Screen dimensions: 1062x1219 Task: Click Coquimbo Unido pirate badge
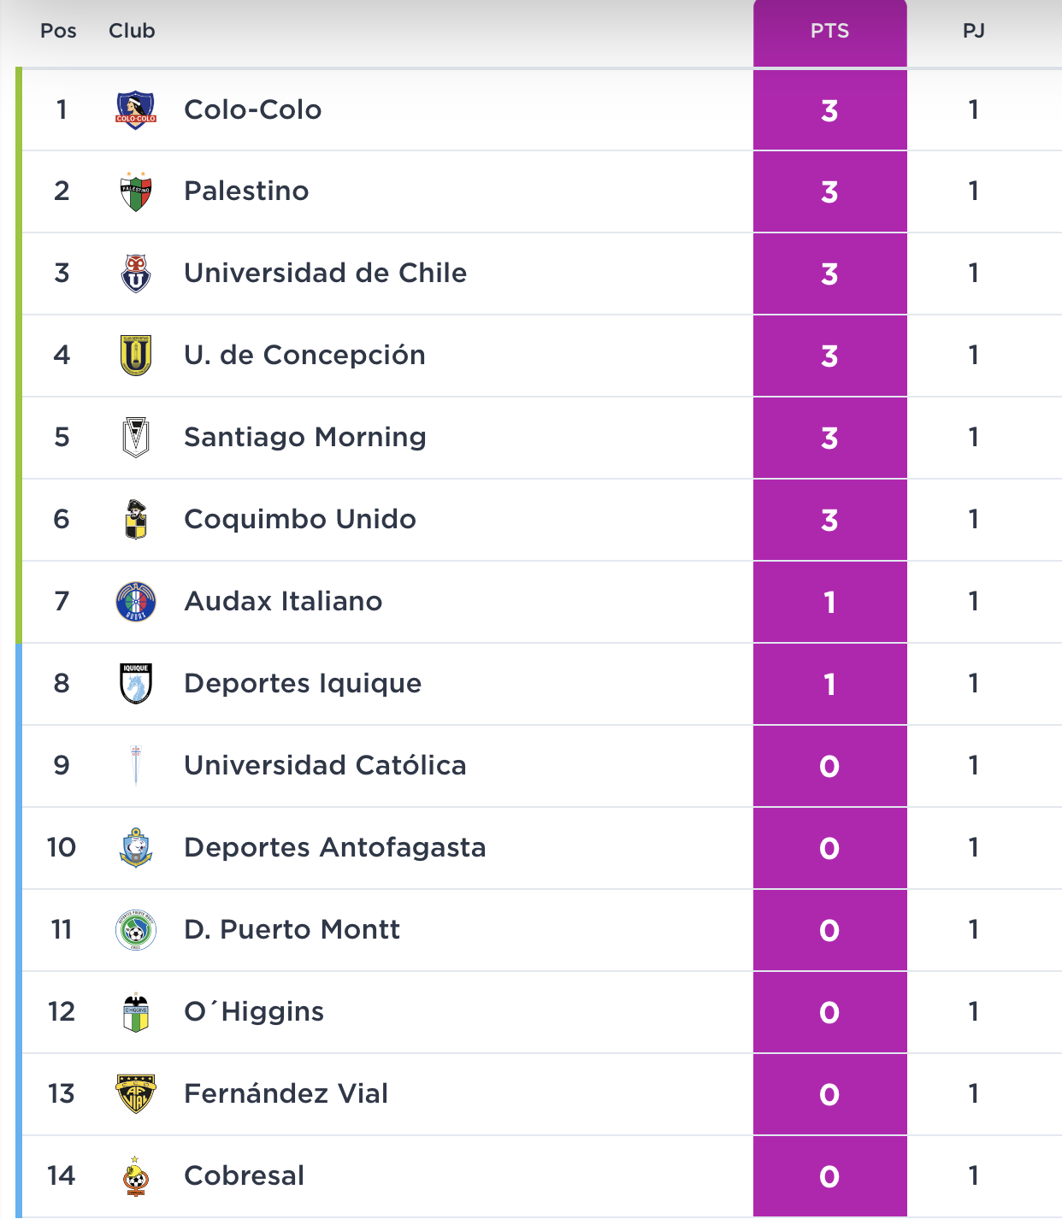135,520
